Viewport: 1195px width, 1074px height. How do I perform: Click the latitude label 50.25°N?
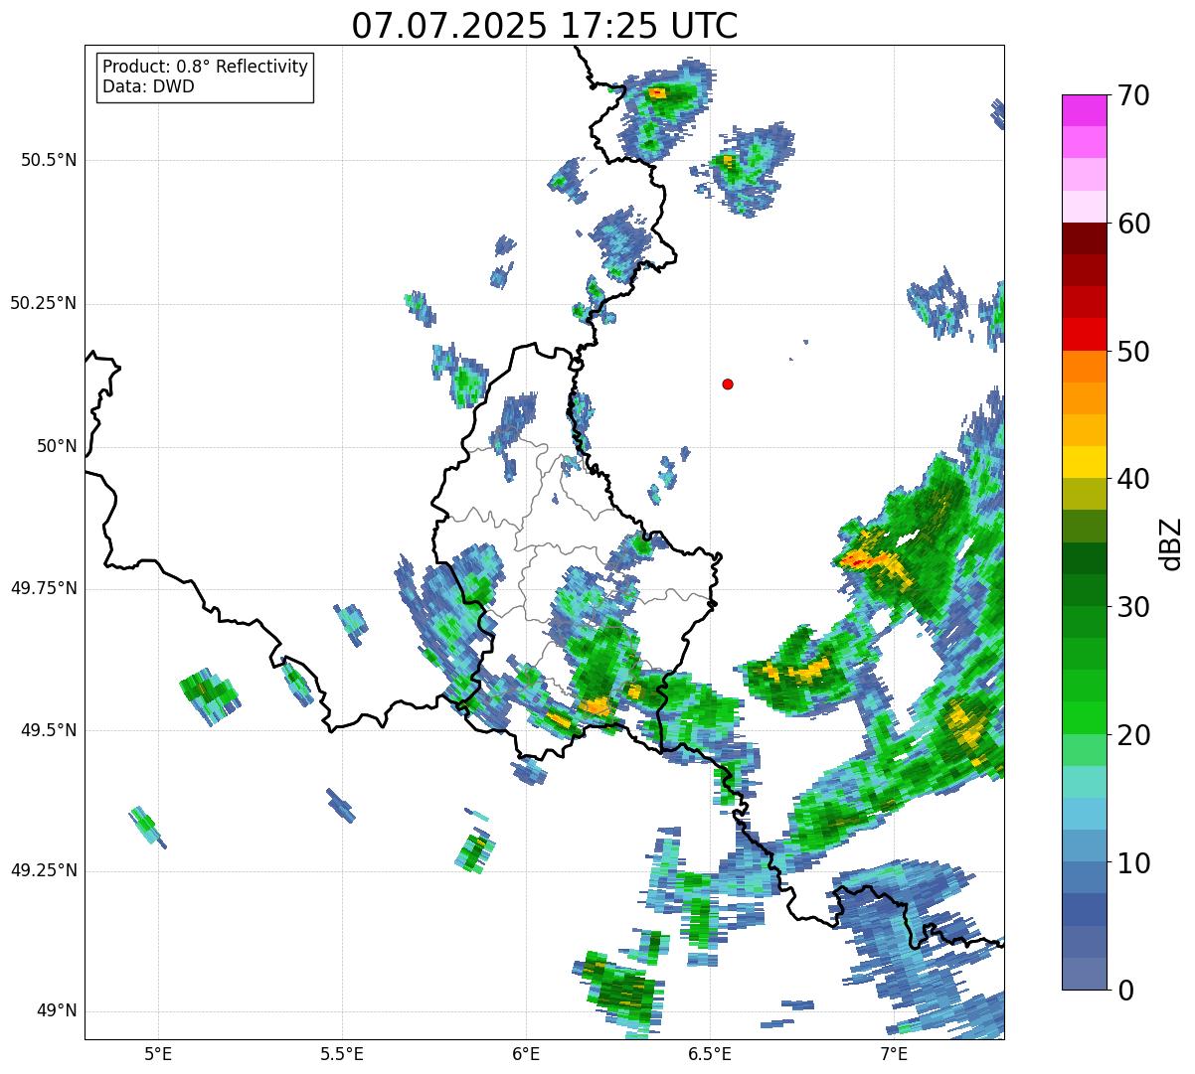44,303
